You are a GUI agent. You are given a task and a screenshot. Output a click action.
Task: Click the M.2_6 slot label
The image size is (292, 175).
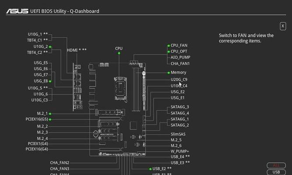coord(176,146)
